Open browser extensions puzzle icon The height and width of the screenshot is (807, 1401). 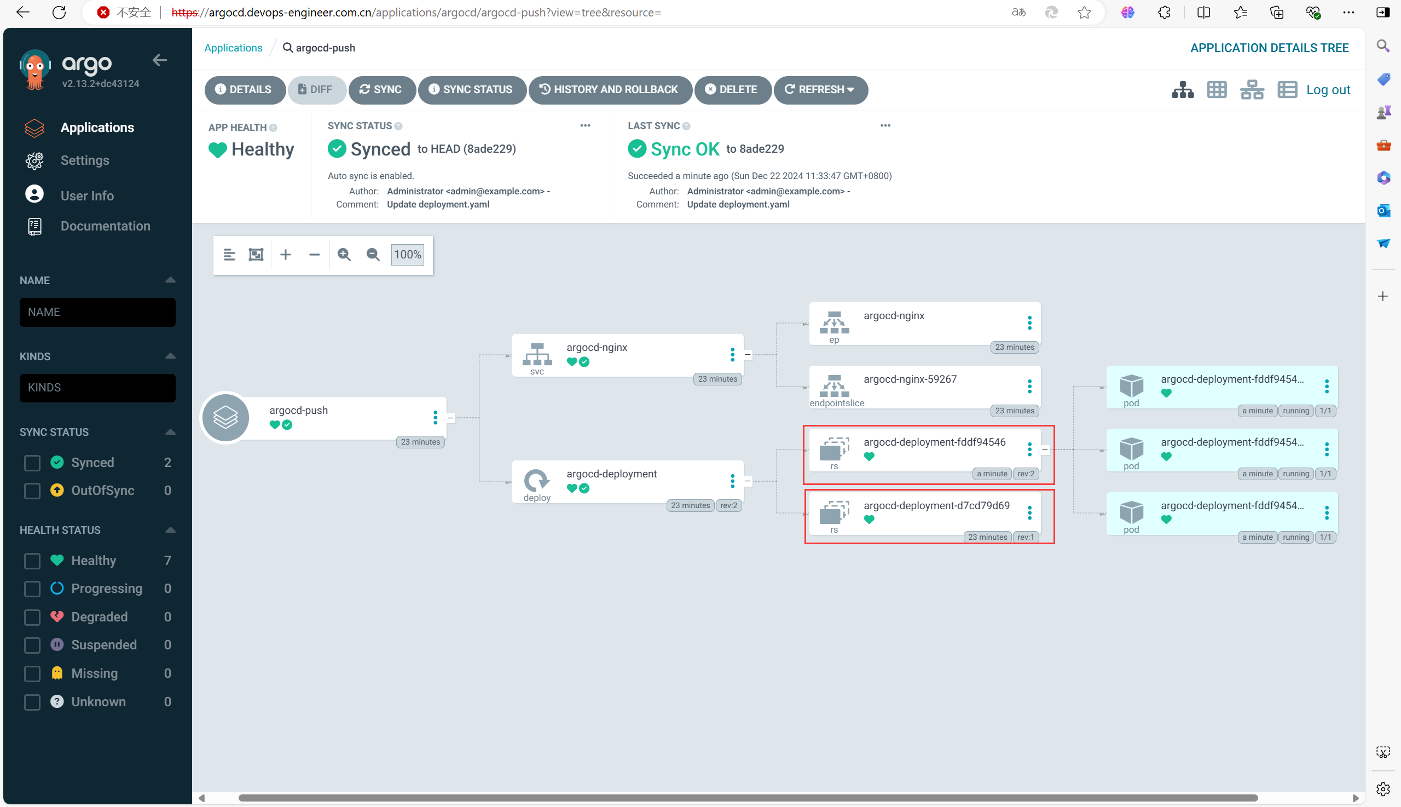coord(1163,12)
